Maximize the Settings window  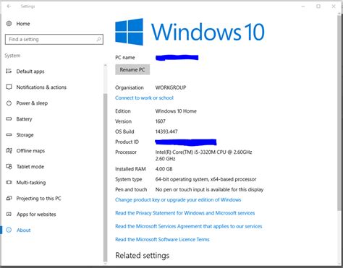(318, 7)
